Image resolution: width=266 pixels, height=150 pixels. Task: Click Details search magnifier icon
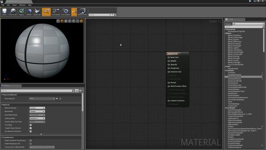click(x=73, y=91)
